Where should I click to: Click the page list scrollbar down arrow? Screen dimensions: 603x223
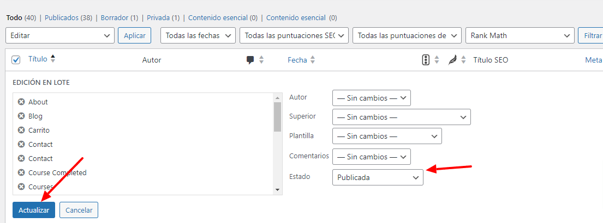(x=277, y=190)
